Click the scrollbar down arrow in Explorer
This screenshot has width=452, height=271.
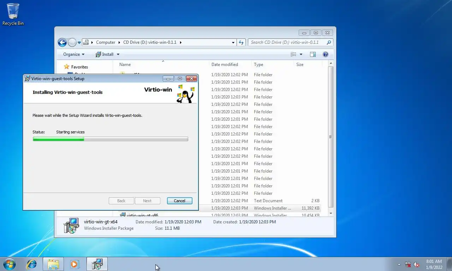pos(331,213)
